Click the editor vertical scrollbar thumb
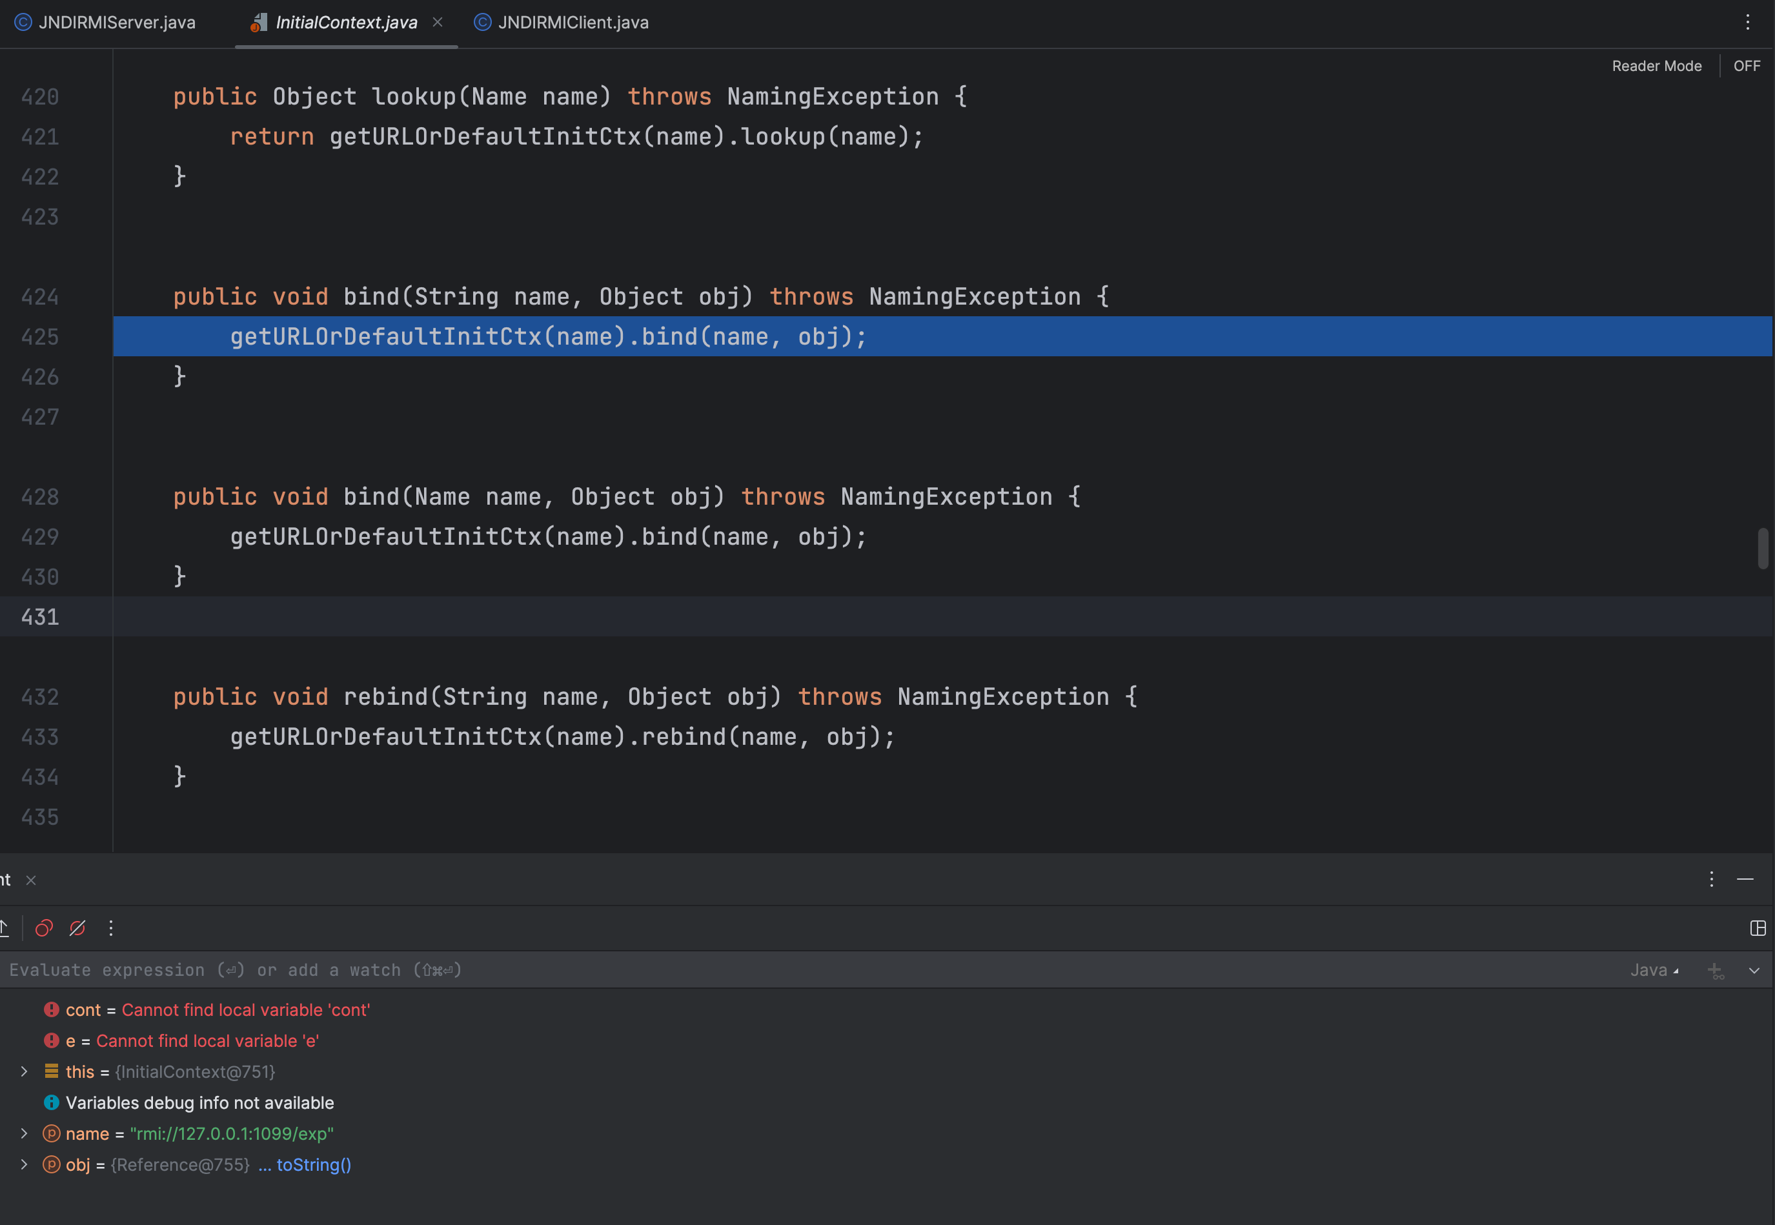This screenshot has width=1775, height=1225. click(1763, 548)
